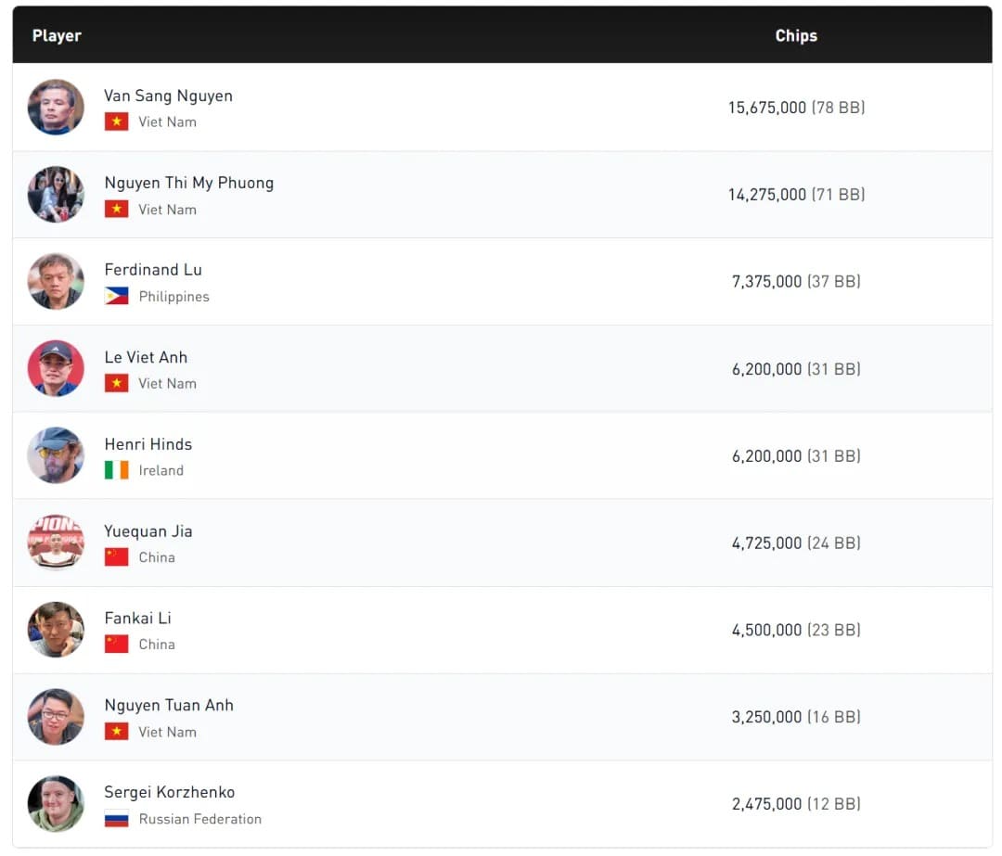Click the Fankai Li name link
The width and height of the screenshot is (1002, 856).
137,619
